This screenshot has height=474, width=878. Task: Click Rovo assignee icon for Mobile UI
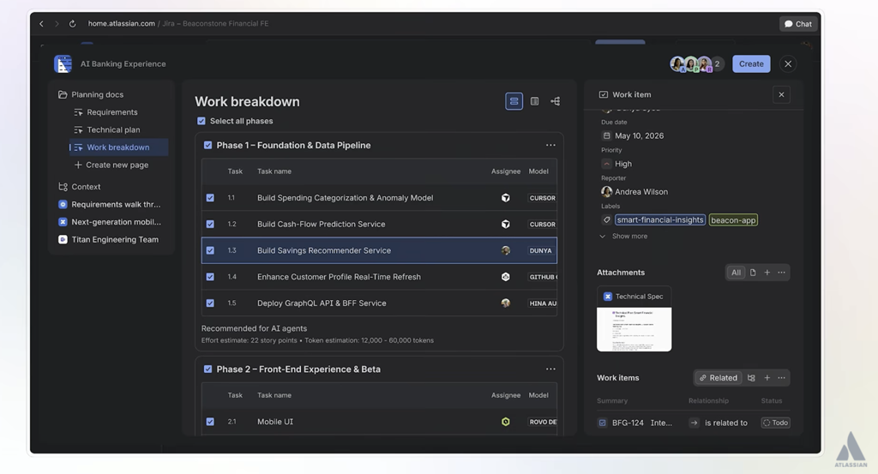(506, 422)
